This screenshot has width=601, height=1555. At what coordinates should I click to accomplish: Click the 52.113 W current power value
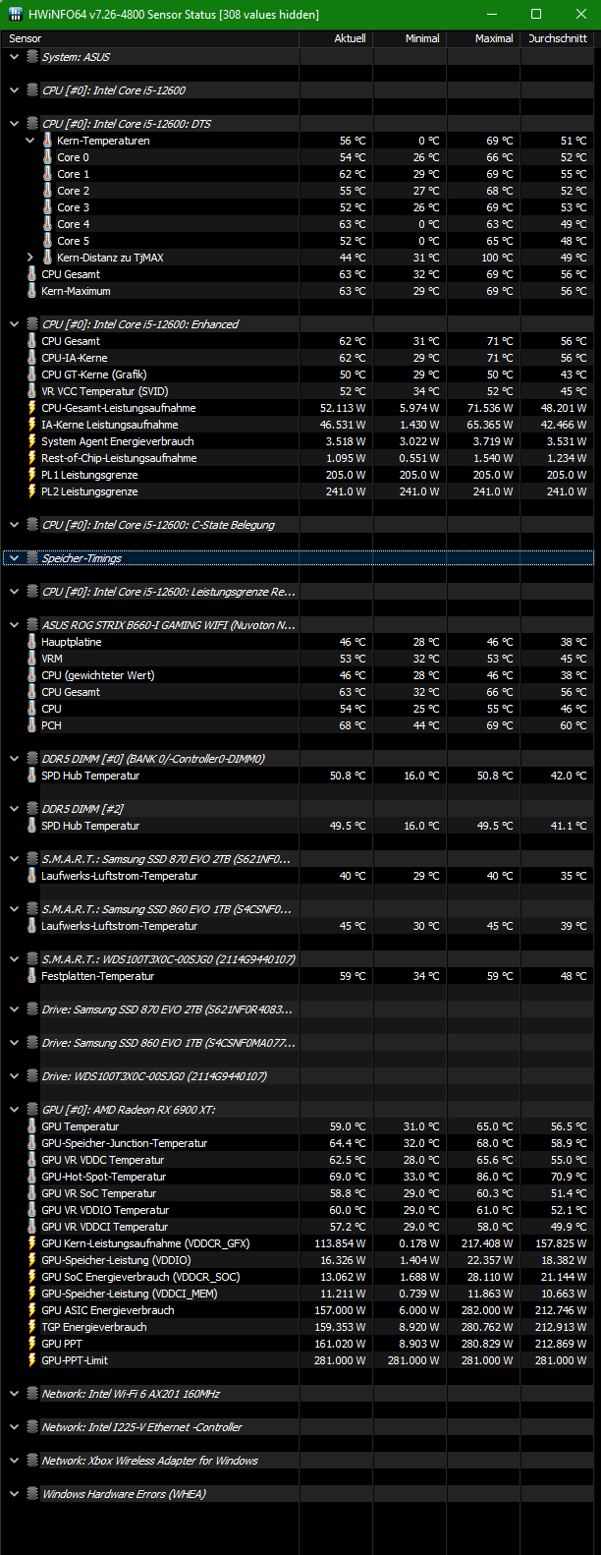tap(343, 408)
